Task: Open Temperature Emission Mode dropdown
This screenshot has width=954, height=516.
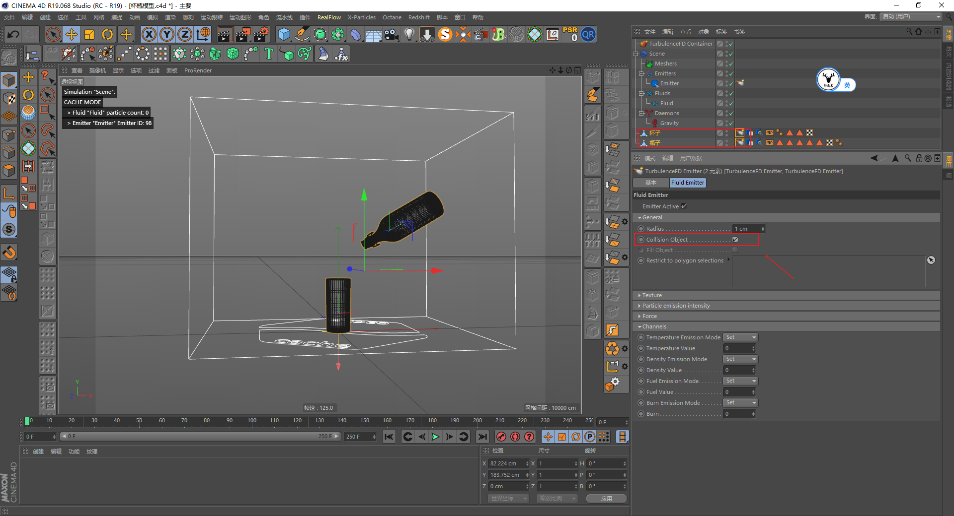Action: point(740,337)
